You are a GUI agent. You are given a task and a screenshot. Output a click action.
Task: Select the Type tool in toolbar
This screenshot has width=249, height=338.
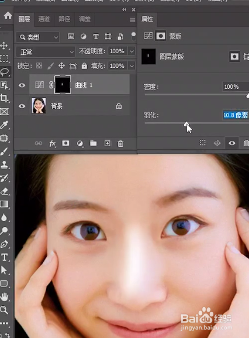[x=4, y=257]
